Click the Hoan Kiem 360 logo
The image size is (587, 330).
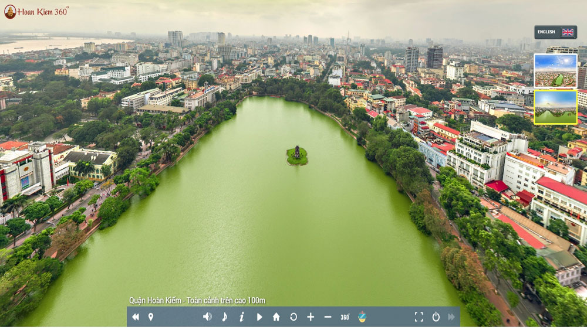(36, 11)
